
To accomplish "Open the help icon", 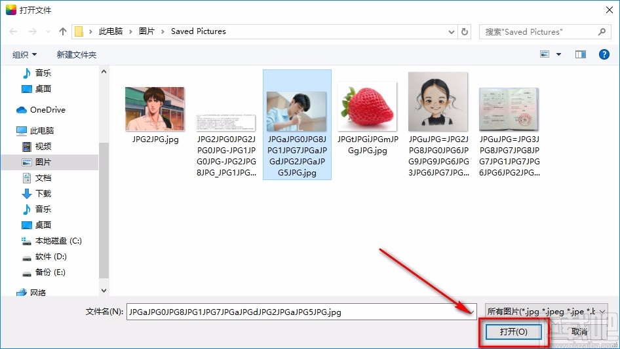I will click(604, 54).
